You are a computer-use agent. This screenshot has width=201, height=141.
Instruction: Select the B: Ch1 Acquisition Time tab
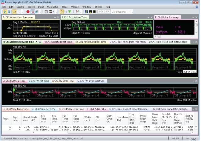pos(74,17)
